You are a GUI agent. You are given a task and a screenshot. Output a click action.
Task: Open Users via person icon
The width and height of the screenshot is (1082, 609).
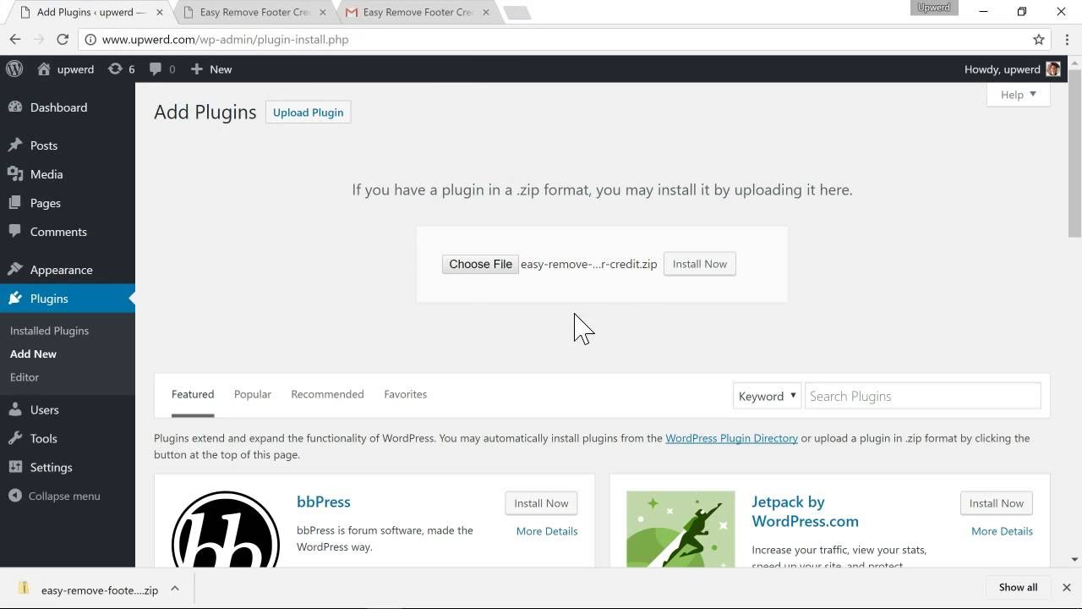(x=15, y=409)
